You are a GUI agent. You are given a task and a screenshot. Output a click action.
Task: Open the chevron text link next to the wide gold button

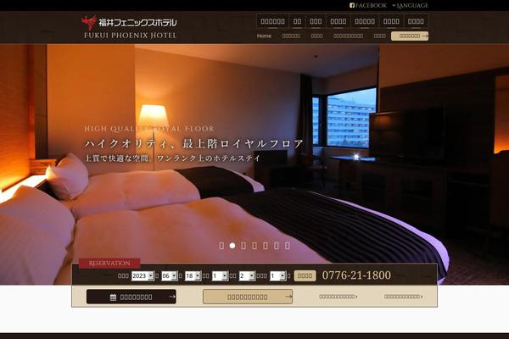(338, 297)
